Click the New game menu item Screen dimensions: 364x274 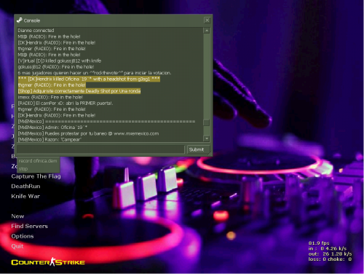(x=17, y=216)
